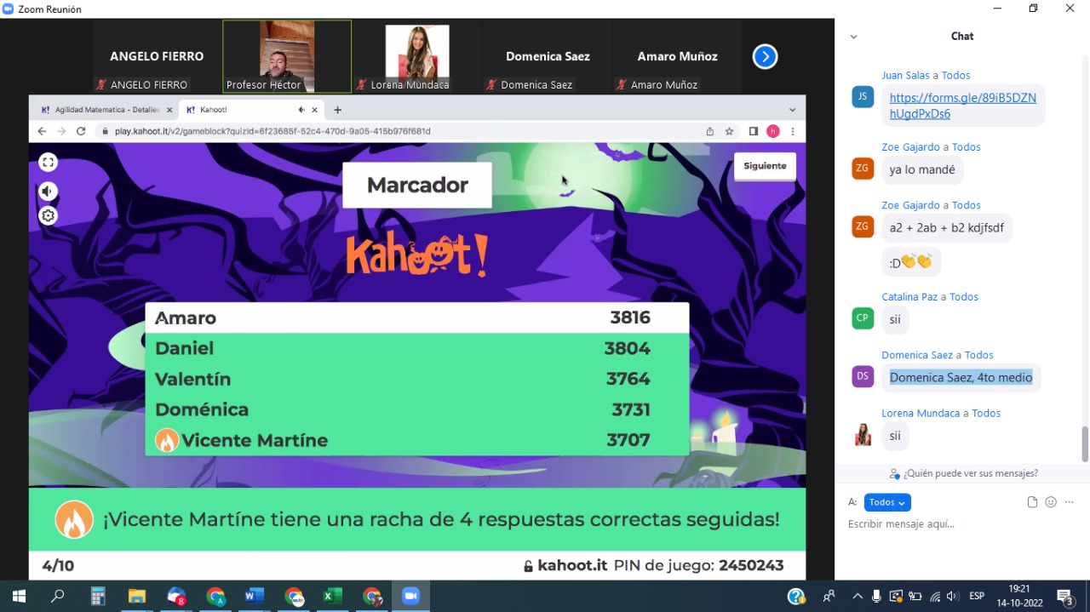Bookmark page with star icon
This screenshot has width=1090, height=612.
pos(730,131)
